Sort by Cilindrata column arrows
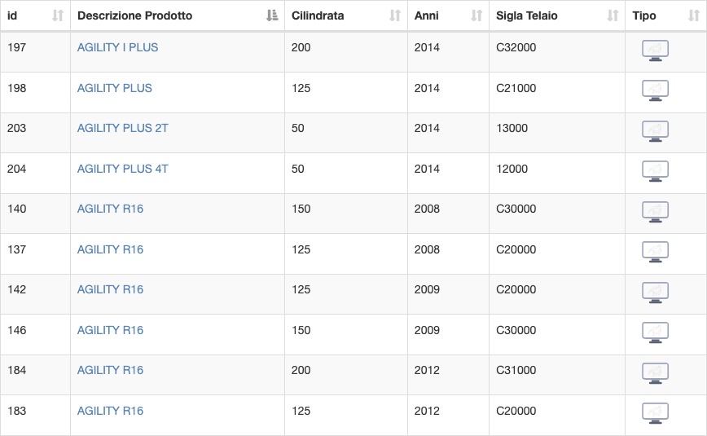 pyautogui.click(x=395, y=15)
